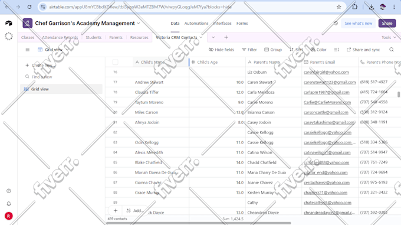Add a new table with plus icon

click(x=226, y=37)
